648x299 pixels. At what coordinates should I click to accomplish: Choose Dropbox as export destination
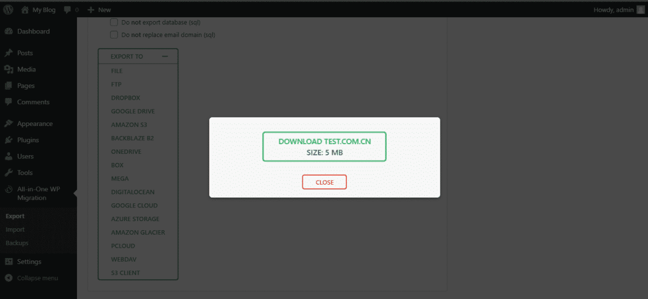(x=126, y=98)
